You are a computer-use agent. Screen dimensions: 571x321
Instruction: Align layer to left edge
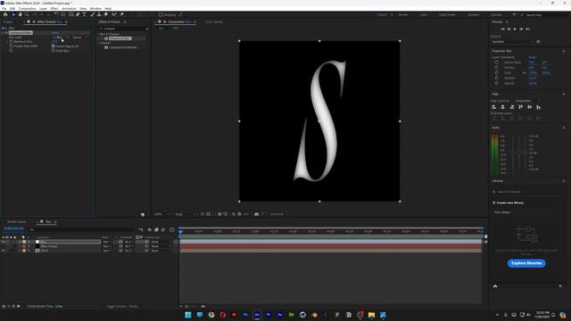click(494, 107)
